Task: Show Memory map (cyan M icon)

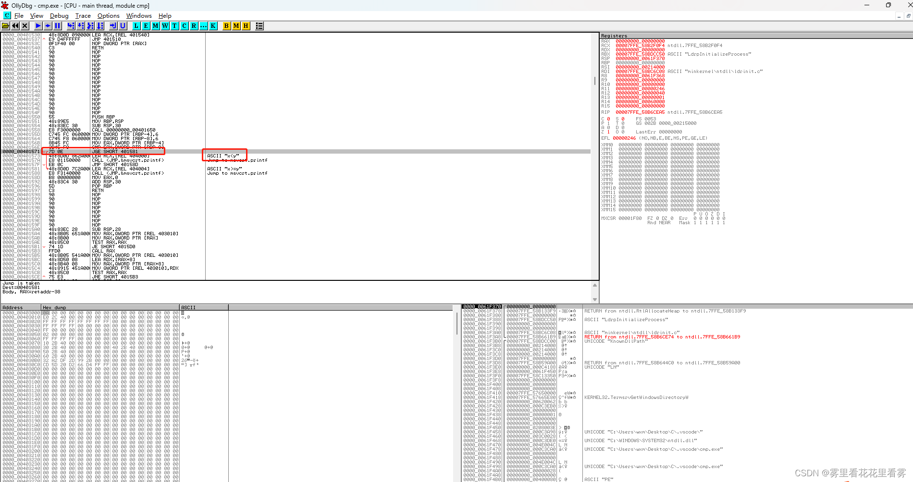Action: (x=156, y=26)
